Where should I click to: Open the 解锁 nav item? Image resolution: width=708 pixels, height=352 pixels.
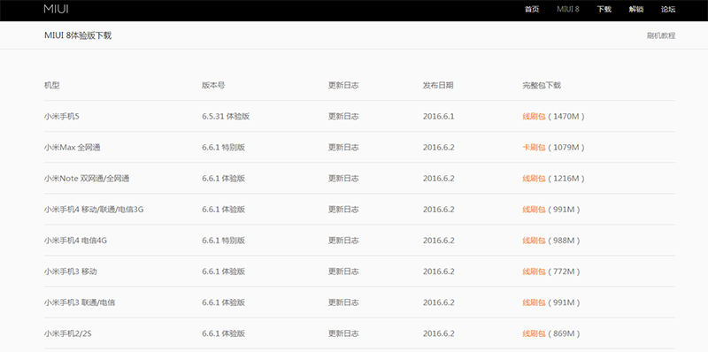coord(636,9)
